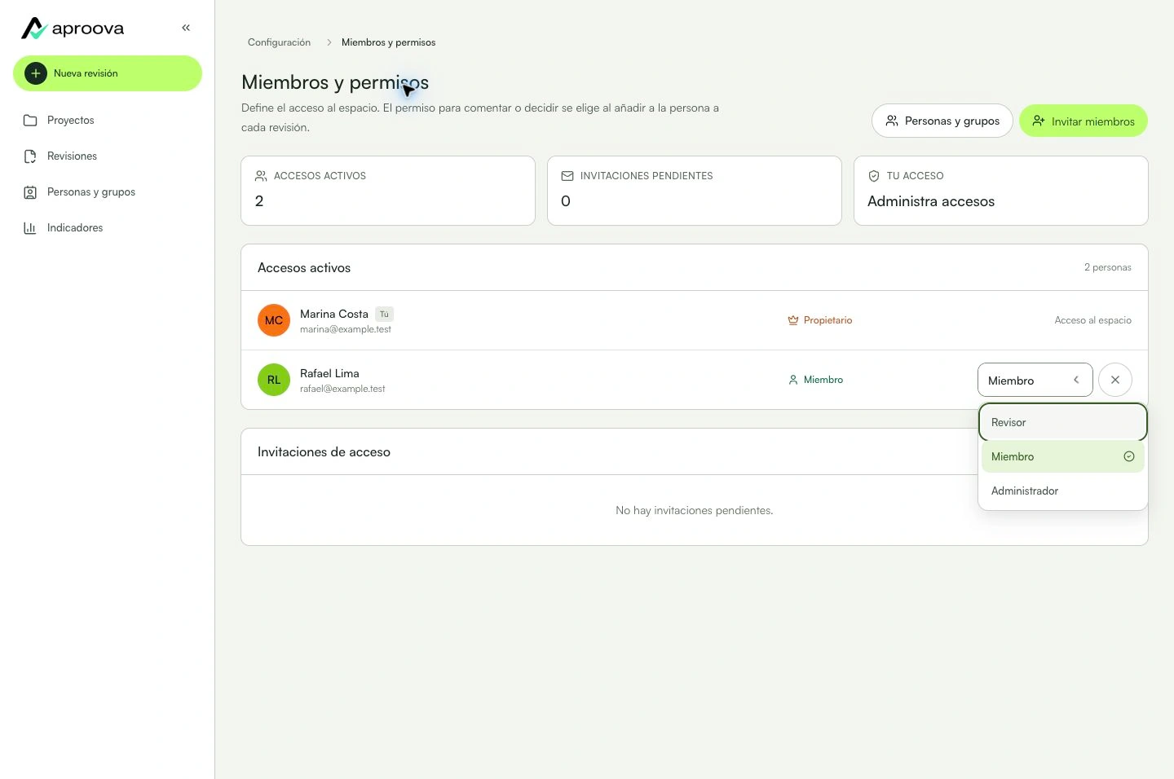Open Proyectos folder icon in sidebar
This screenshot has height=779, width=1174.
(x=30, y=121)
